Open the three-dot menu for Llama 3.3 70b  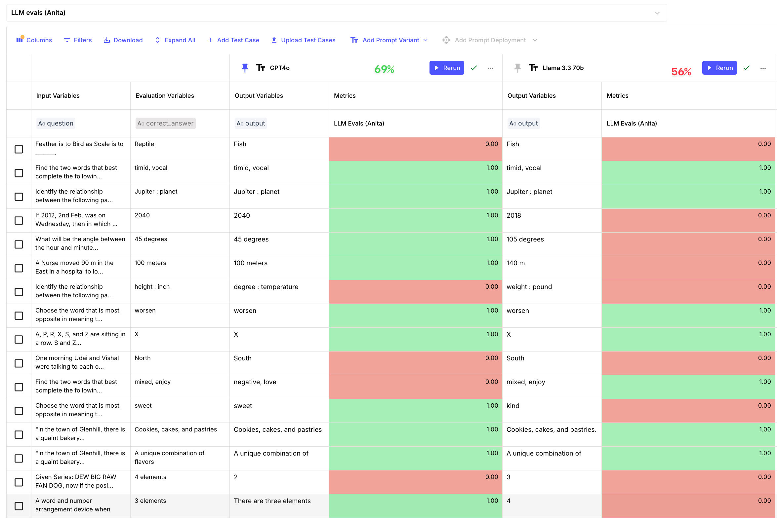[763, 68]
